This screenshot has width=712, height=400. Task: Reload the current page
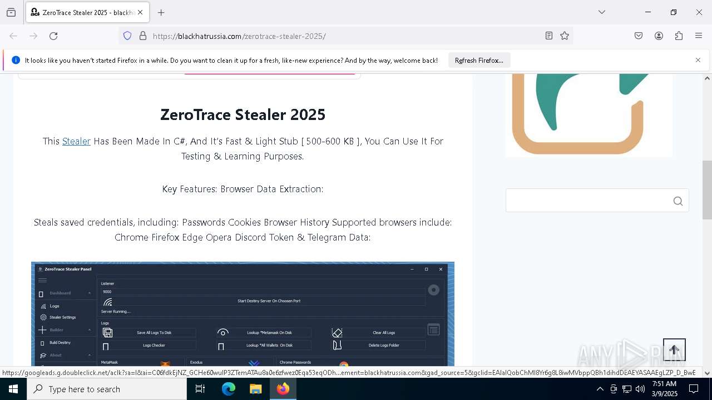click(53, 36)
